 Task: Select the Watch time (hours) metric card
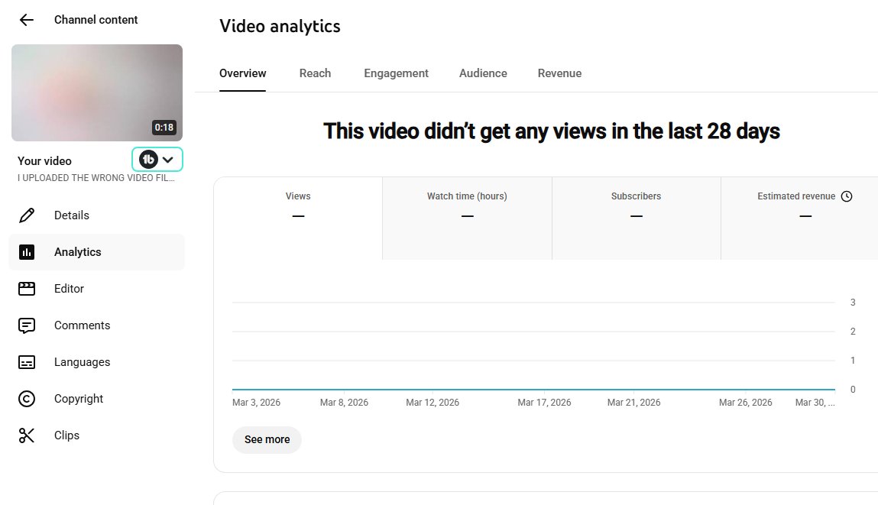[x=467, y=219]
